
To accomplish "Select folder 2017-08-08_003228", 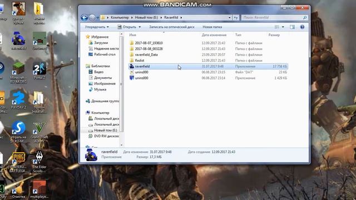I will 149,49.
